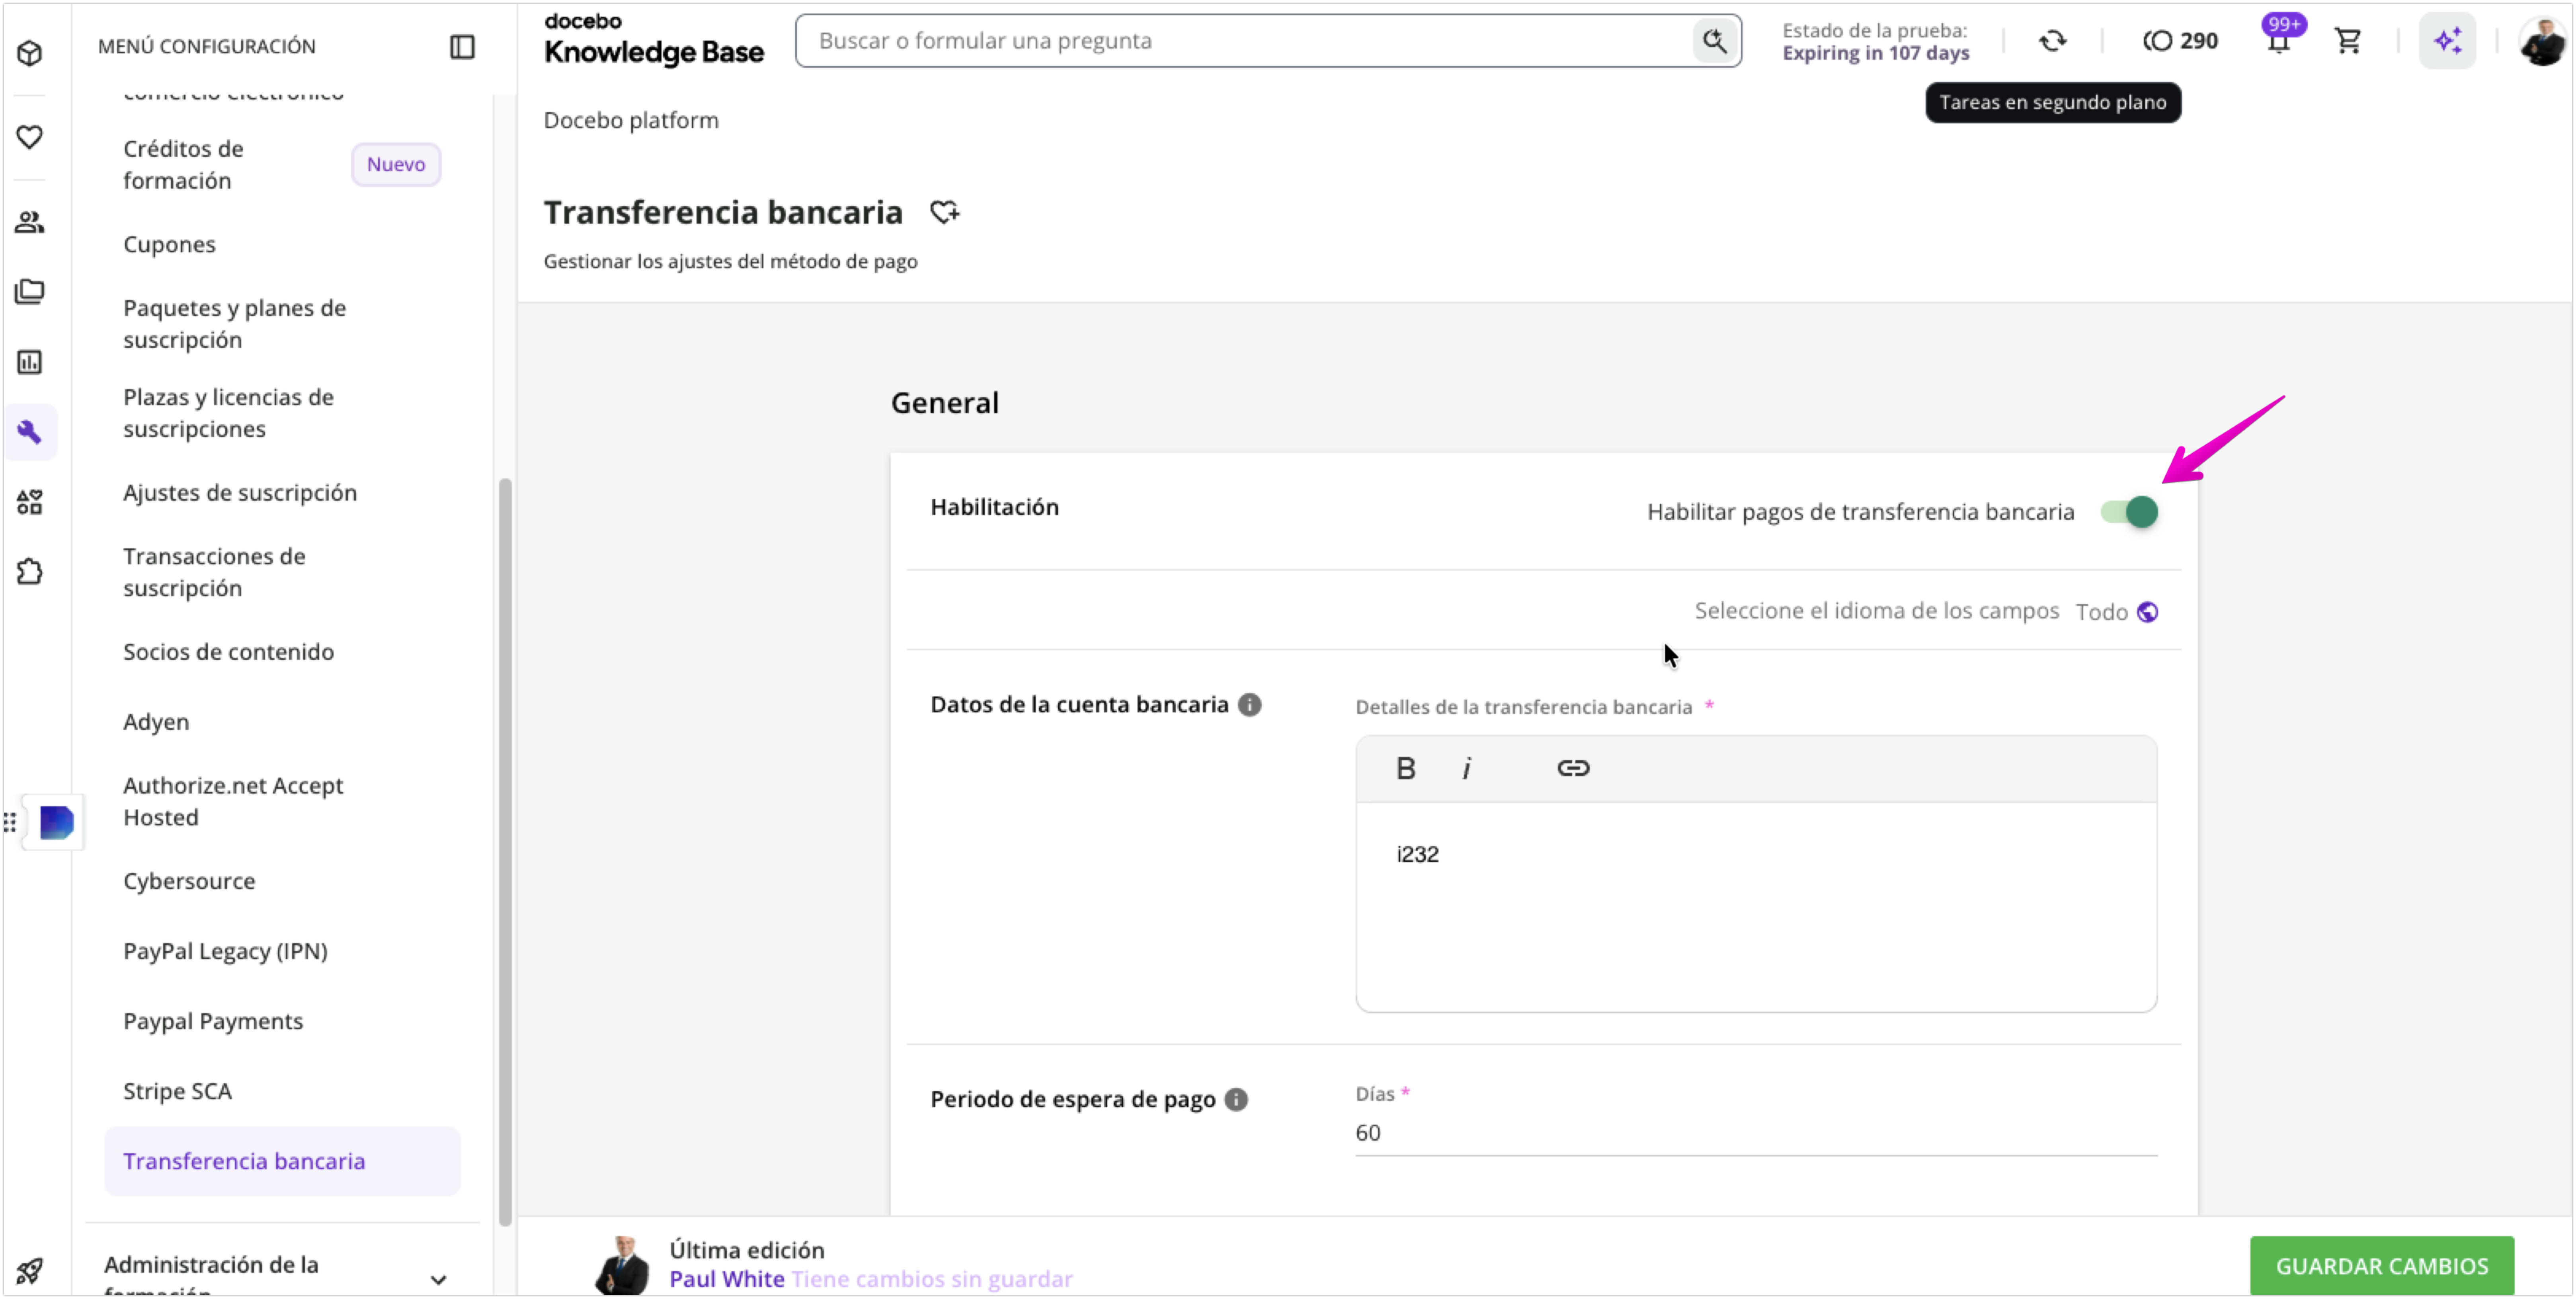Open Transacciones de suscripción menu item
Screen dimensions: 2576x1299
click(214, 572)
